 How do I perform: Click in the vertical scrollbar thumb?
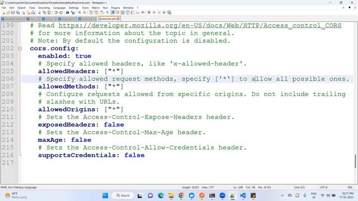click(x=355, y=161)
